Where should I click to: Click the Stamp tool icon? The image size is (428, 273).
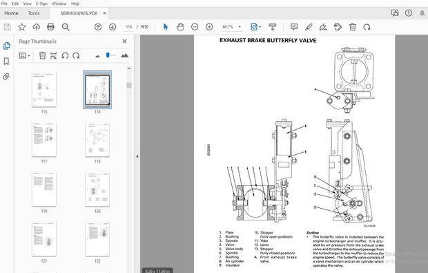pos(338,27)
